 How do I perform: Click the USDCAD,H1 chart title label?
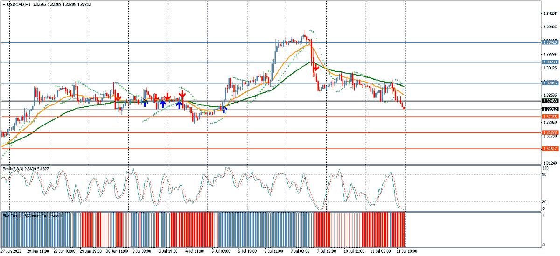click(x=19, y=4)
